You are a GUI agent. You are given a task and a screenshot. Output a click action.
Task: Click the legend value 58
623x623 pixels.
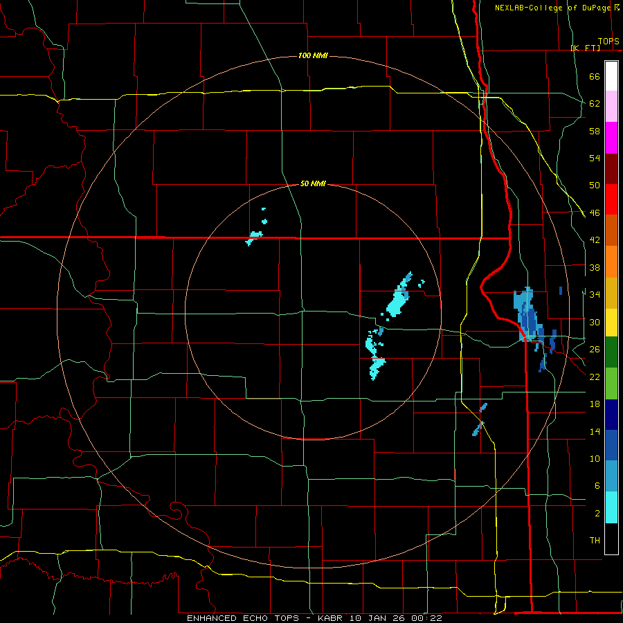coord(595,131)
